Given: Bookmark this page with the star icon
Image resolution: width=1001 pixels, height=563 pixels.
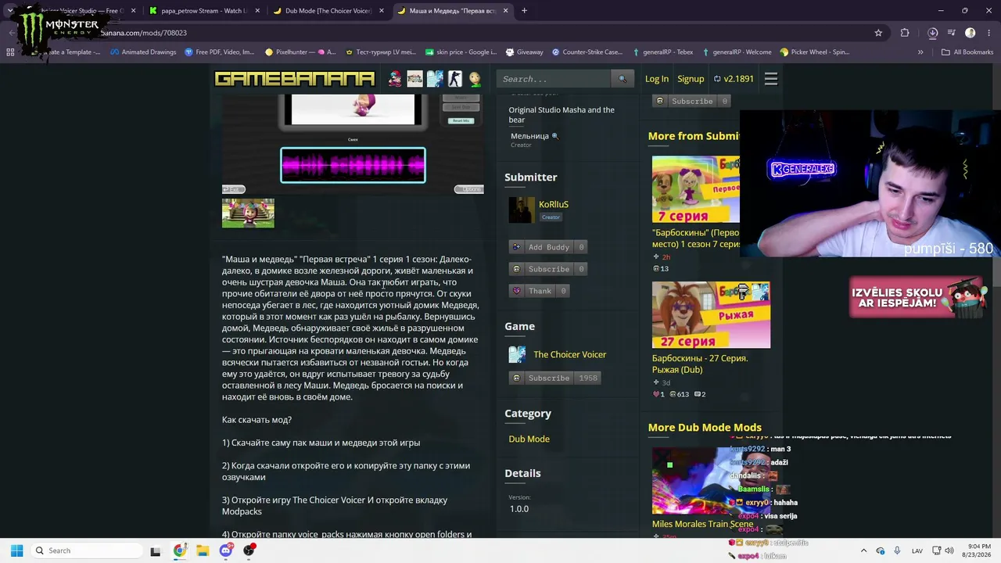Looking at the screenshot, I should coord(878,33).
